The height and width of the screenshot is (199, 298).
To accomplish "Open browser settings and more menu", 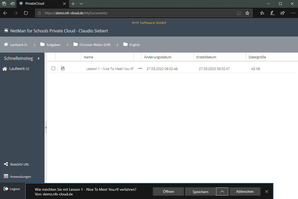I will tap(293, 13).
